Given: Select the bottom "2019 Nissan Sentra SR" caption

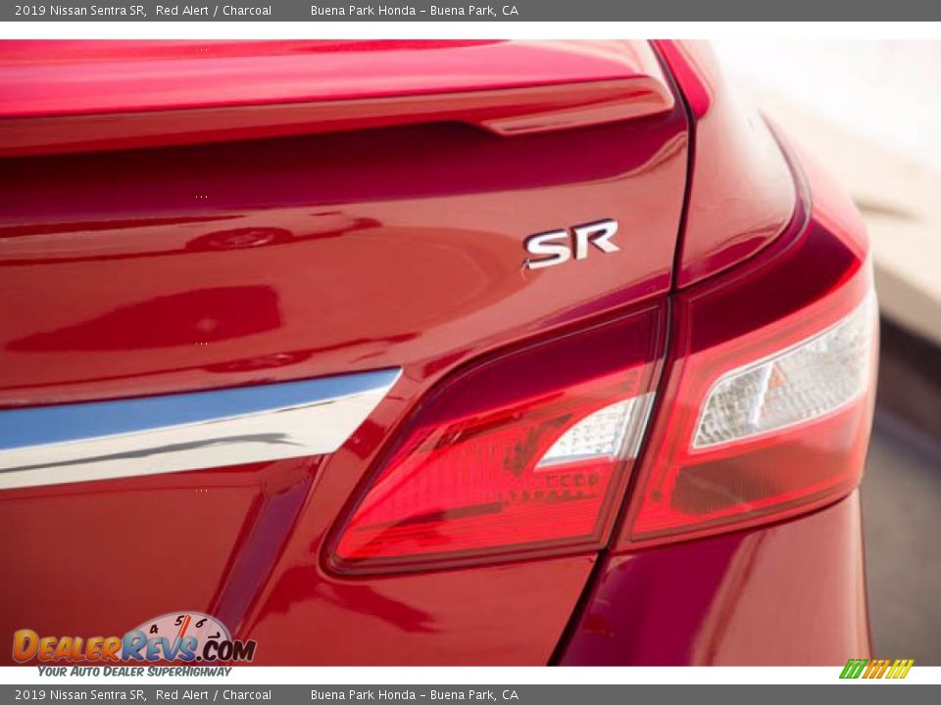Looking at the screenshot, I should point(79,695).
